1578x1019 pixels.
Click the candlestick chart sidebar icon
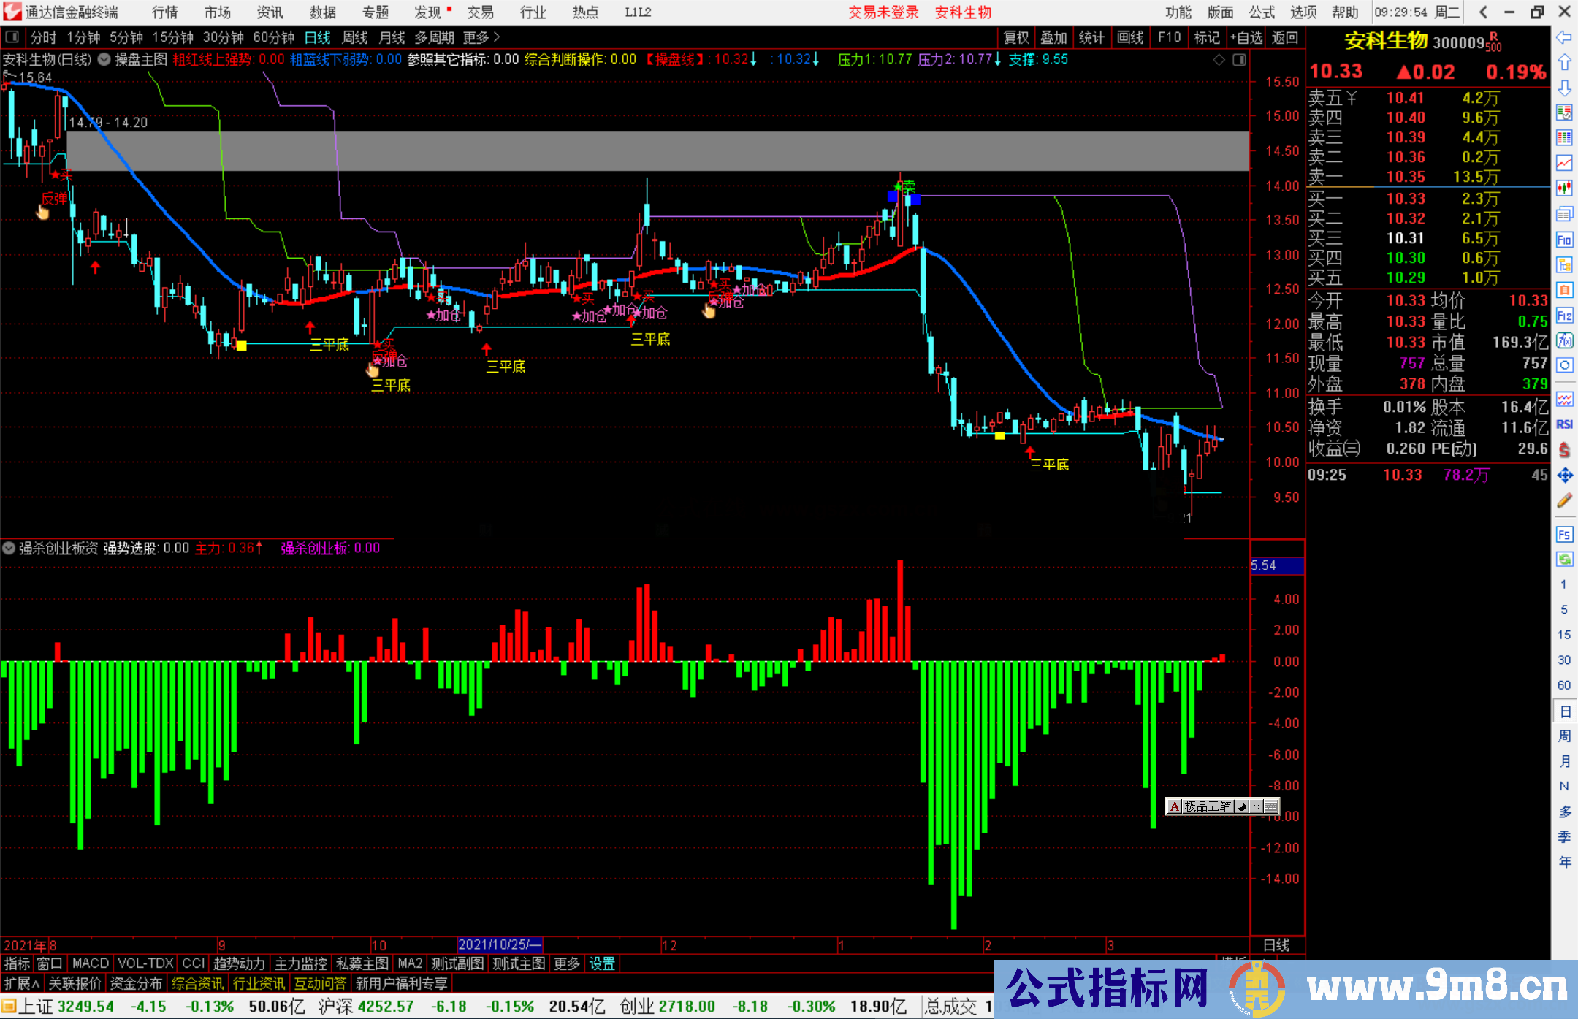1564,188
